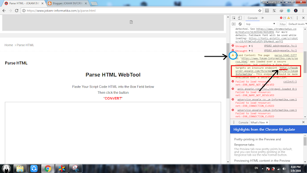Expand the second Uncaught error group
The image size is (307, 173).
coord(249,50)
